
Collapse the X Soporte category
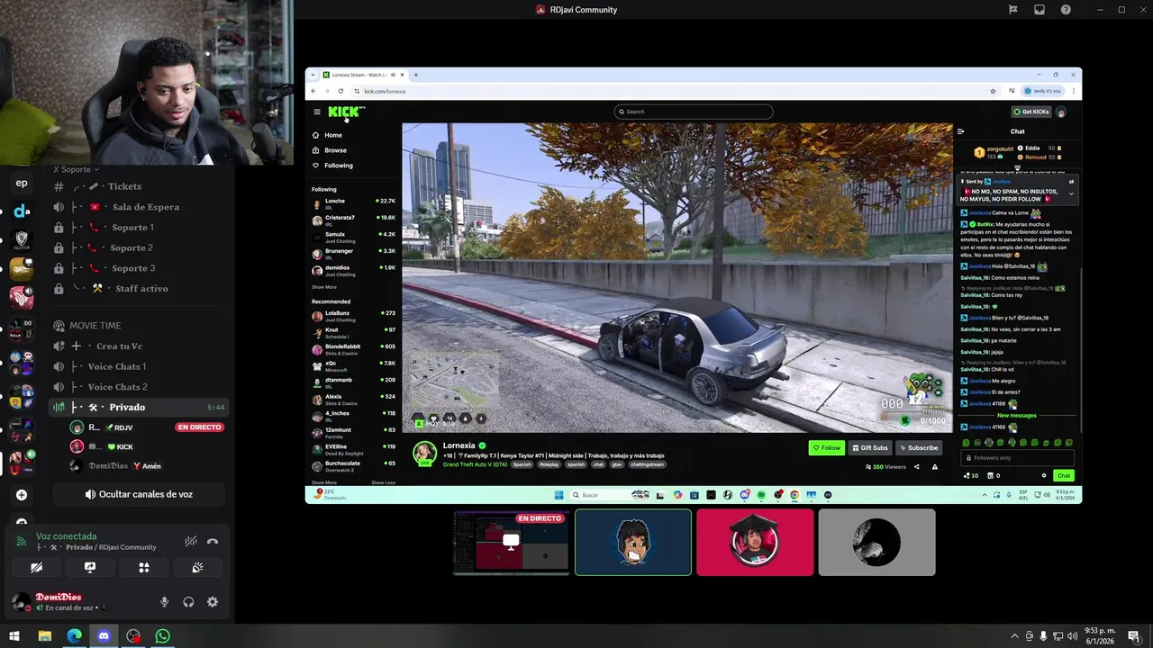pyautogui.click(x=77, y=169)
